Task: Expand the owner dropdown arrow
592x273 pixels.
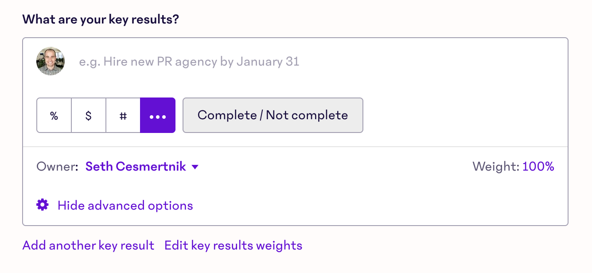Action: pyautogui.click(x=195, y=167)
